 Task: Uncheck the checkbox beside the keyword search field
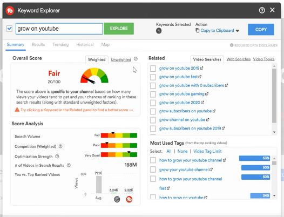tap(9, 29)
